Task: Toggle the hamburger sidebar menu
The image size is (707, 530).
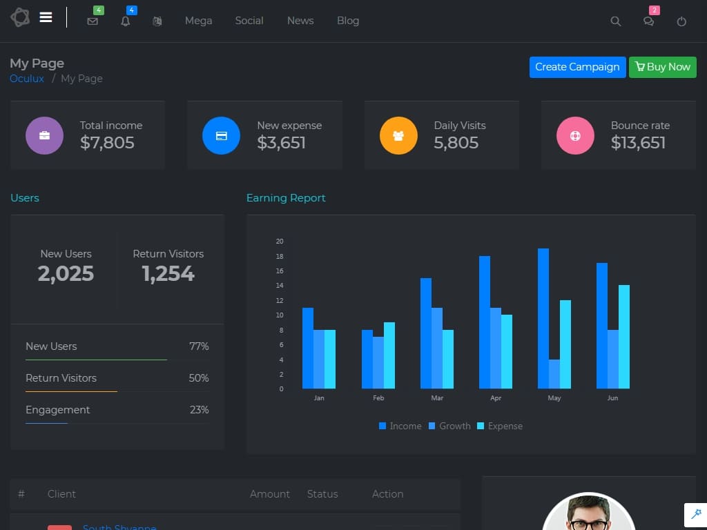Action: pyautogui.click(x=46, y=17)
